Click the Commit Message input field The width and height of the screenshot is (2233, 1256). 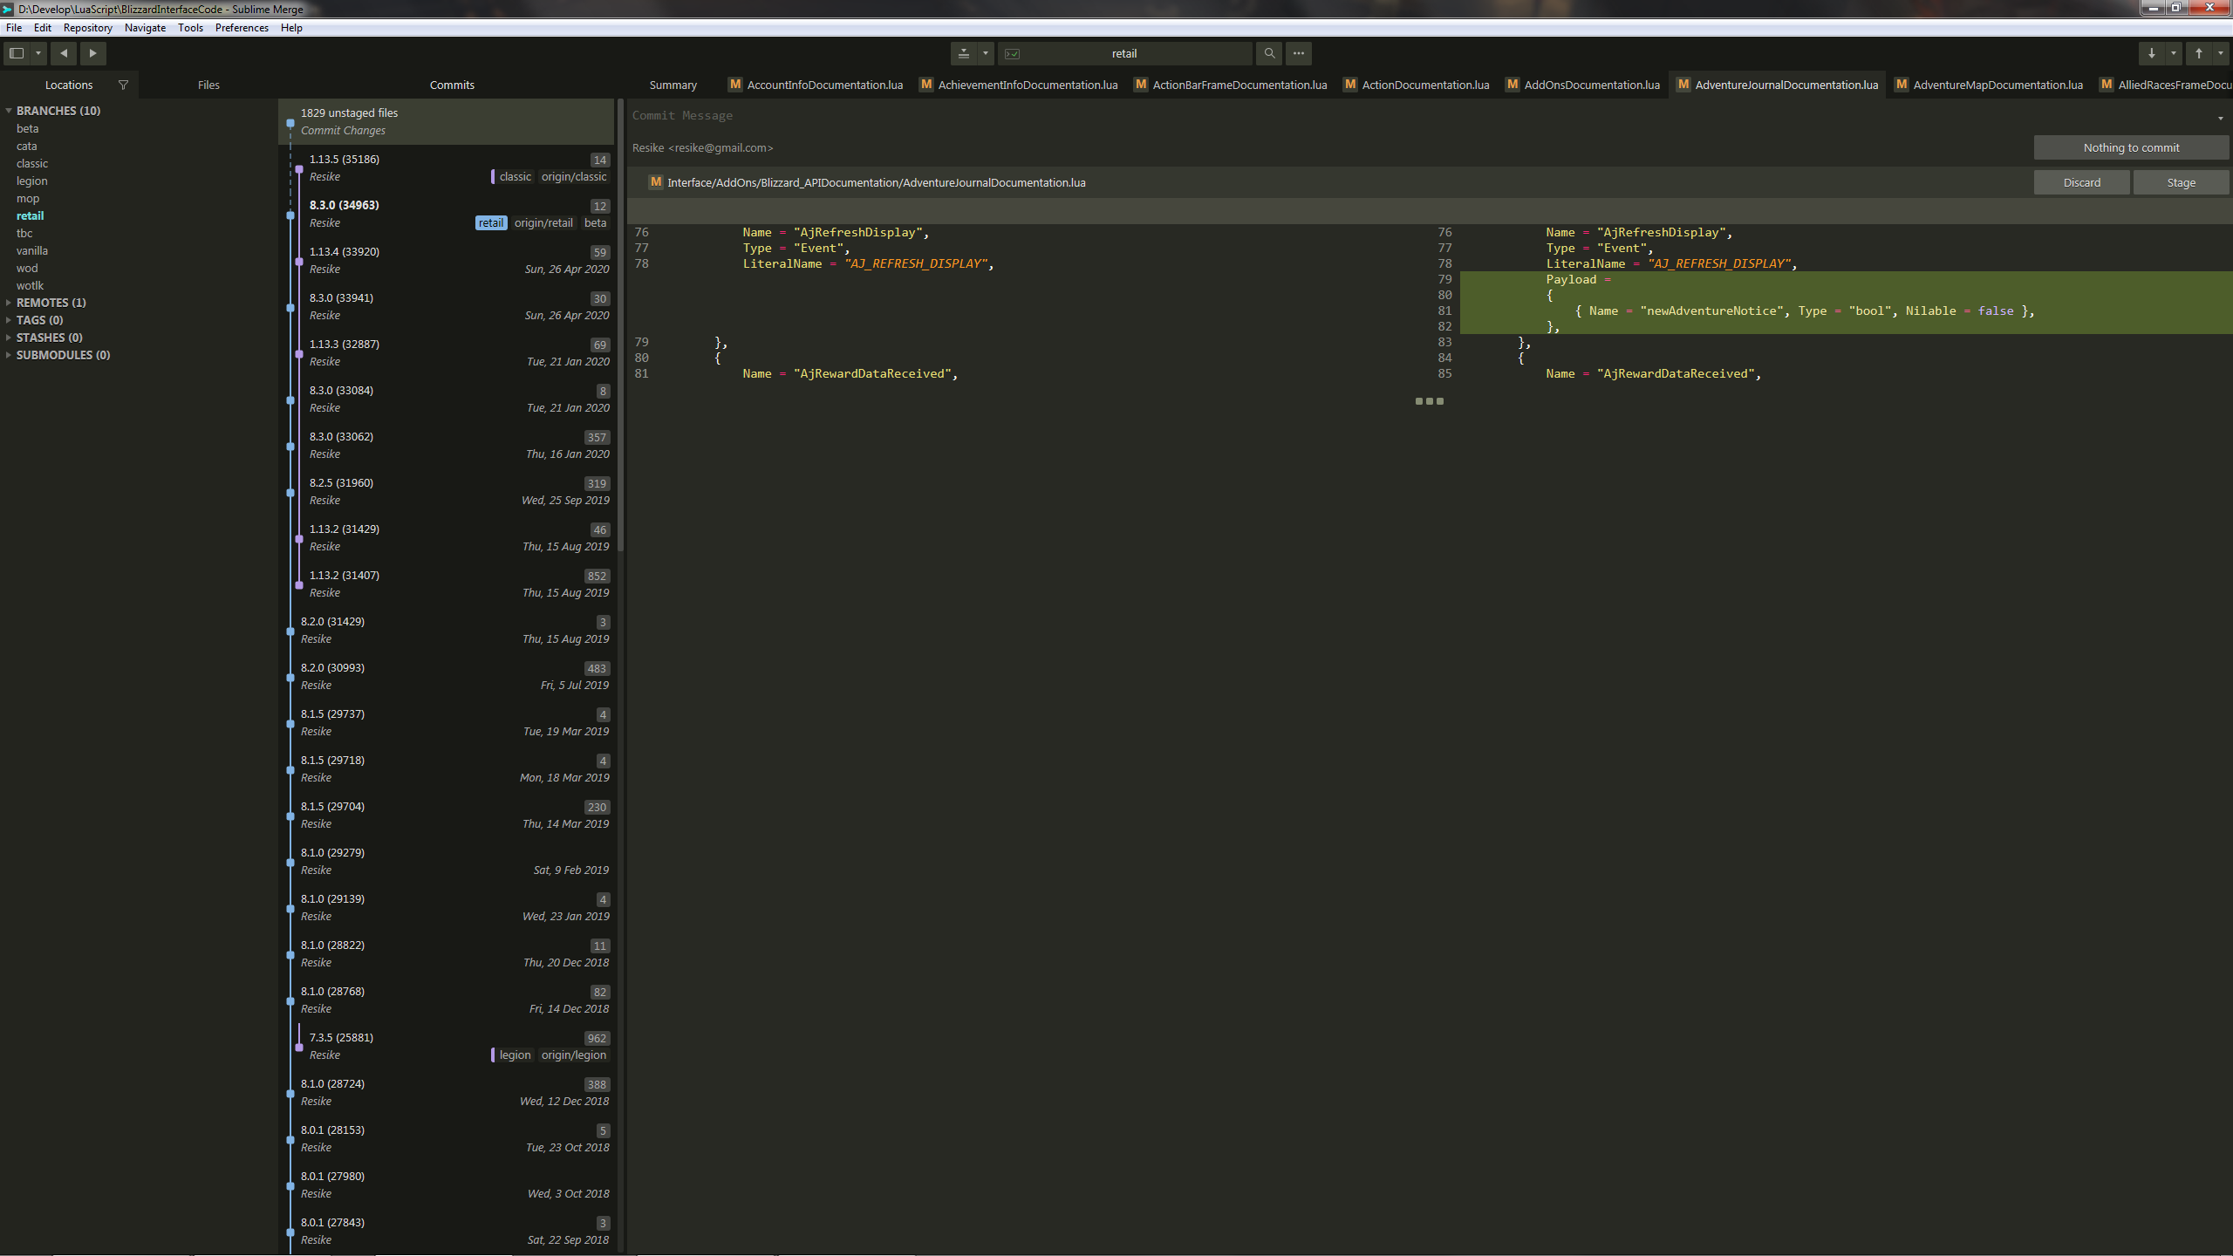click(1308, 115)
